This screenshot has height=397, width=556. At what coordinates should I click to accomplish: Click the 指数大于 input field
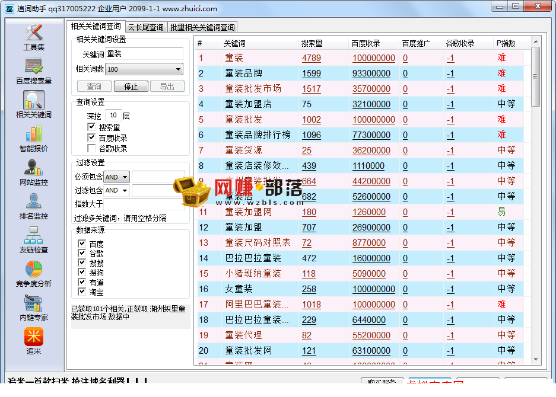click(144, 204)
